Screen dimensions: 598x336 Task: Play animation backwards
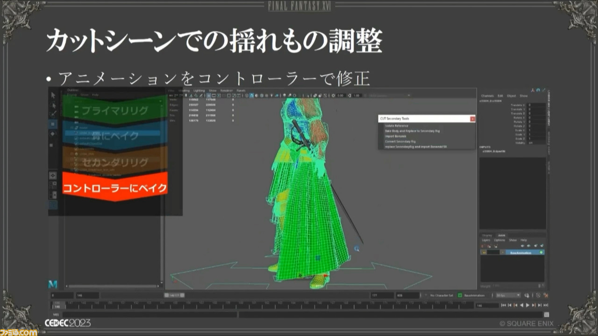pos(521,305)
